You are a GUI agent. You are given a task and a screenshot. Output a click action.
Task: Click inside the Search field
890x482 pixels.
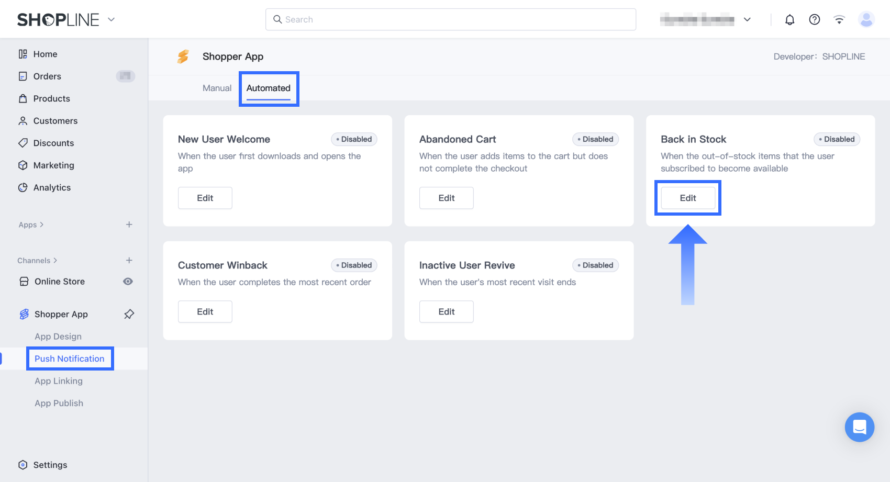pyautogui.click(x=450, y=19)
